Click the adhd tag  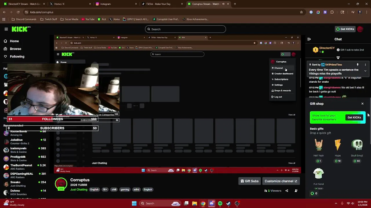(137, 190)
